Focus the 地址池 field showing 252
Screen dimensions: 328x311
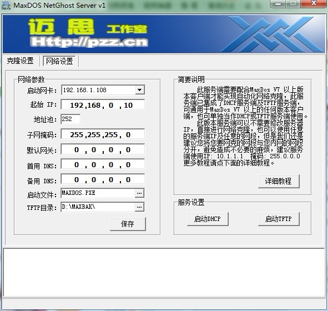pyautogui.click(x=70, y=119)
